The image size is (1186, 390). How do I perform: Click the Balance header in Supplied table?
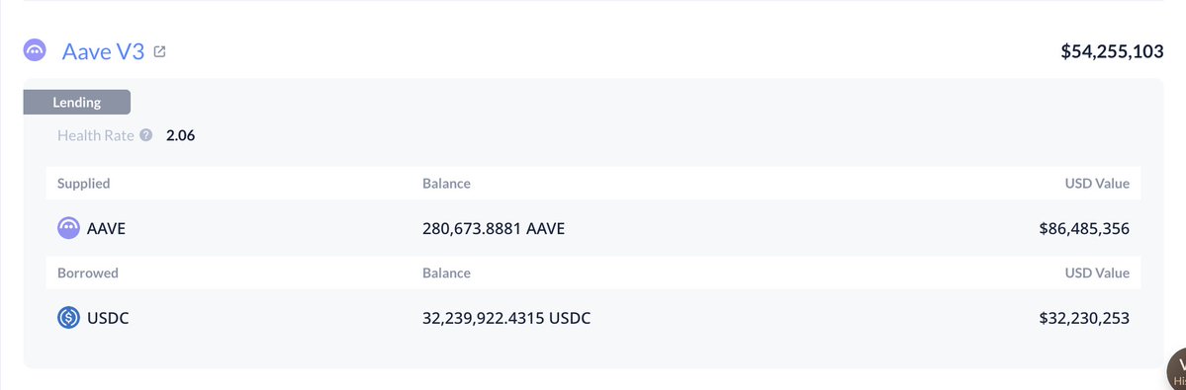pyautogui.click(x=446, y=184)
